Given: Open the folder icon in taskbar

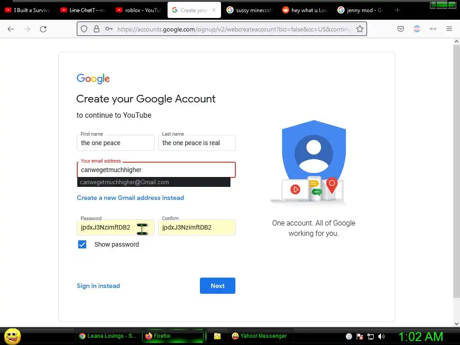Looking at the screenshot, I should click(x=217, y=336).
